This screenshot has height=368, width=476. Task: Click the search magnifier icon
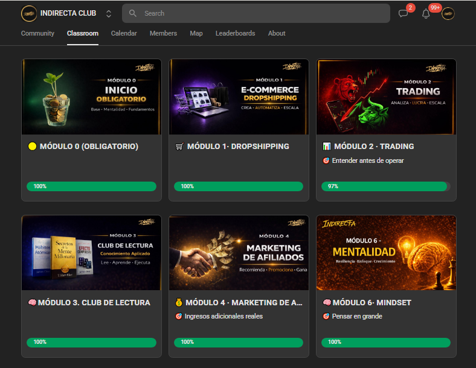(133, 13)
